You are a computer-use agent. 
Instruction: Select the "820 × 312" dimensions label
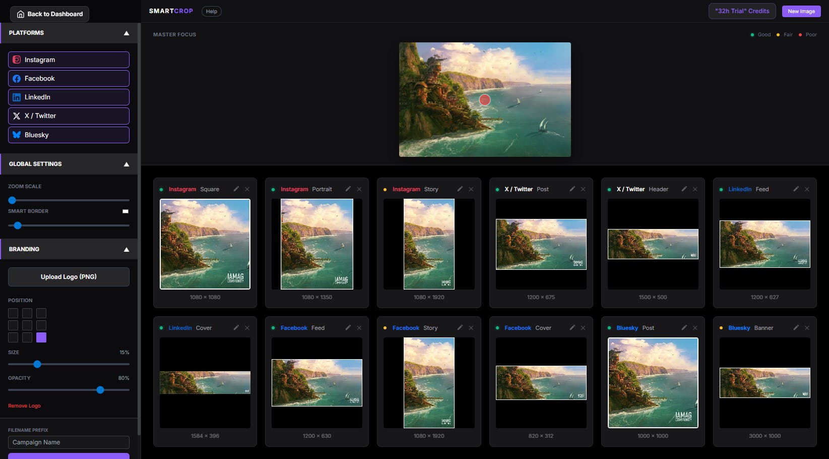point(541,436)
